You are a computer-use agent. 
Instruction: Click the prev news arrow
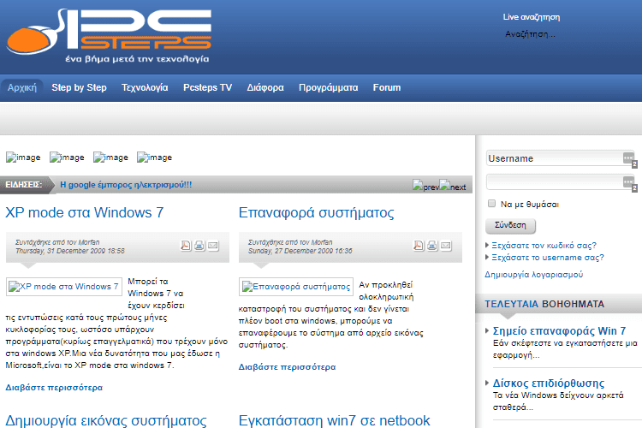(x=425, y=186)
